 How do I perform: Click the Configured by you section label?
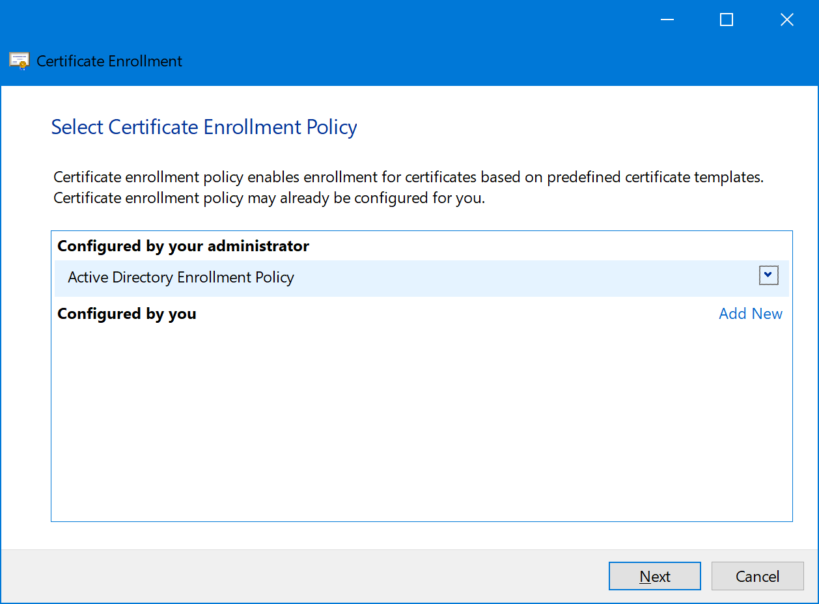[127, 314]
